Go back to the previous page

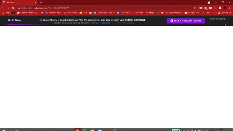[3, 8]
